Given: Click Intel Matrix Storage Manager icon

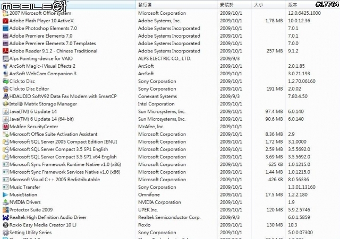Looking at the screenshot, I should coord(5,104).
